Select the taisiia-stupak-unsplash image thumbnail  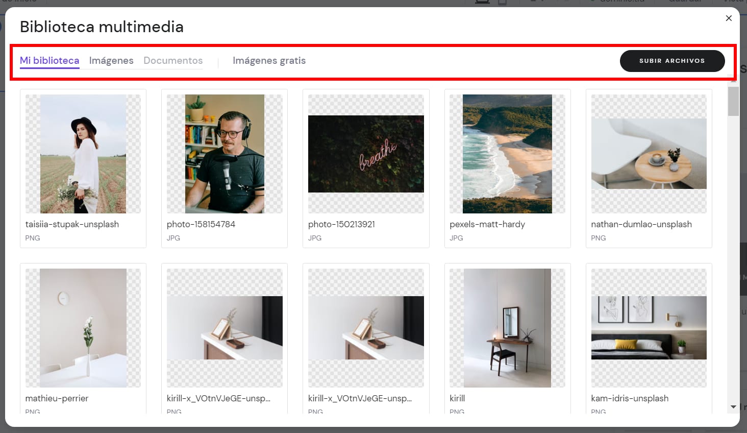tap(83, 154)
